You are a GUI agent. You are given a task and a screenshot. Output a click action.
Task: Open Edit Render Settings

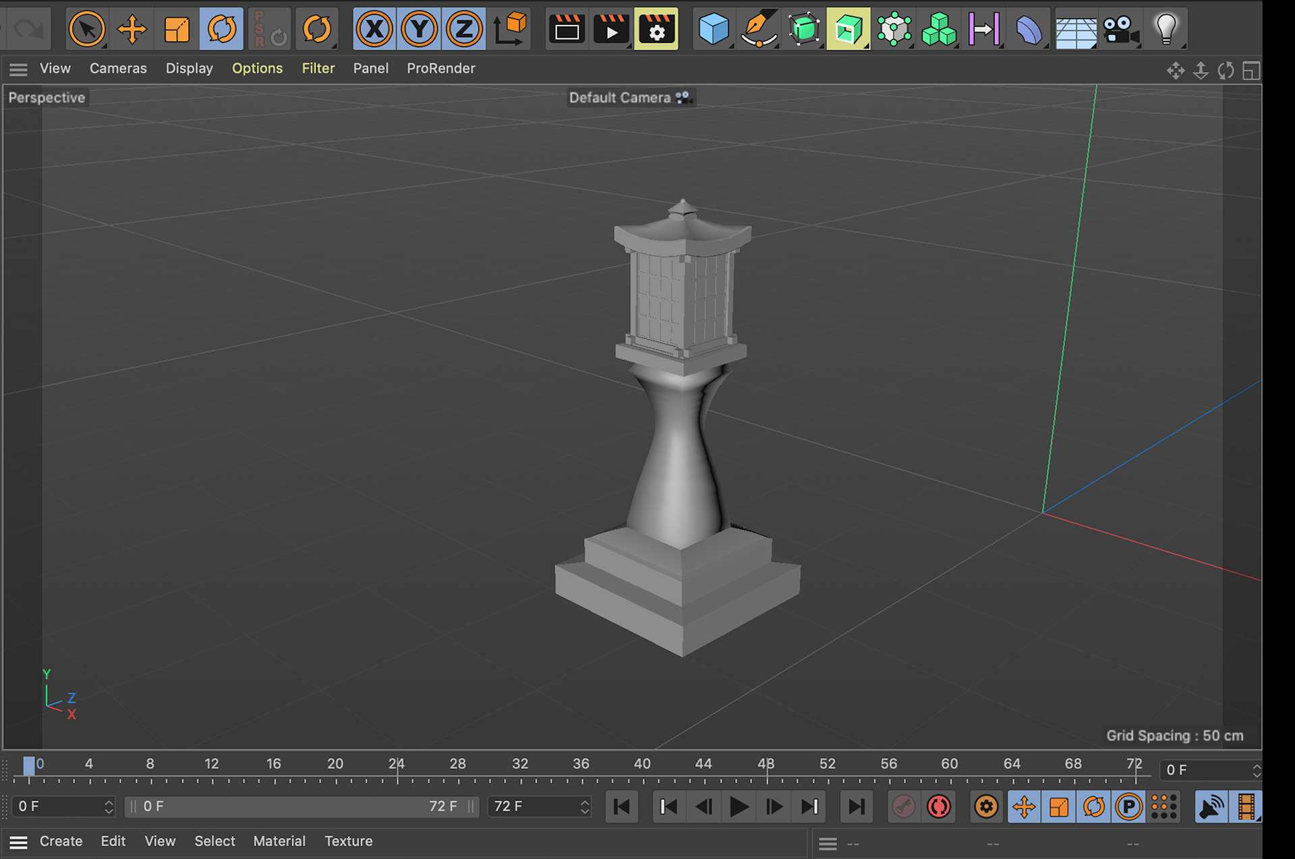click(x=656, y=30)
